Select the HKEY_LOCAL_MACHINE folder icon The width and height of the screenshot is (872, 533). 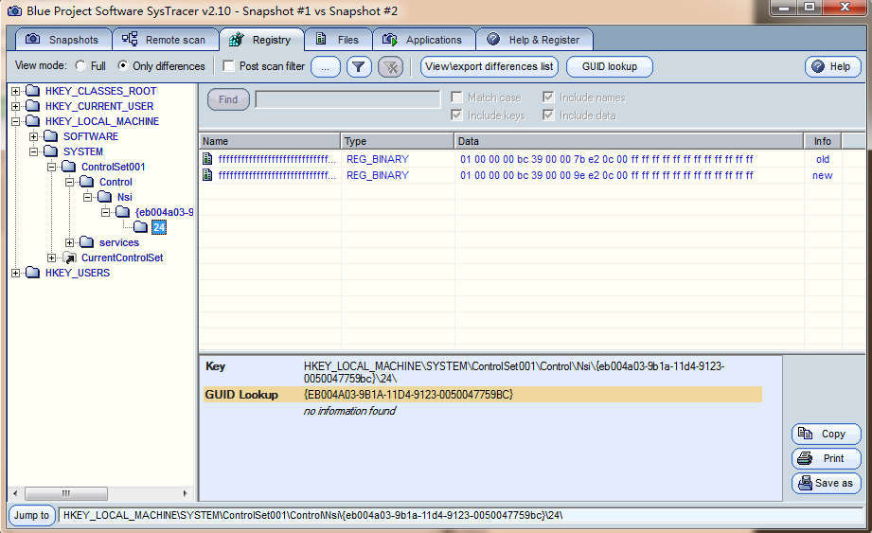[x=33, y=120]
